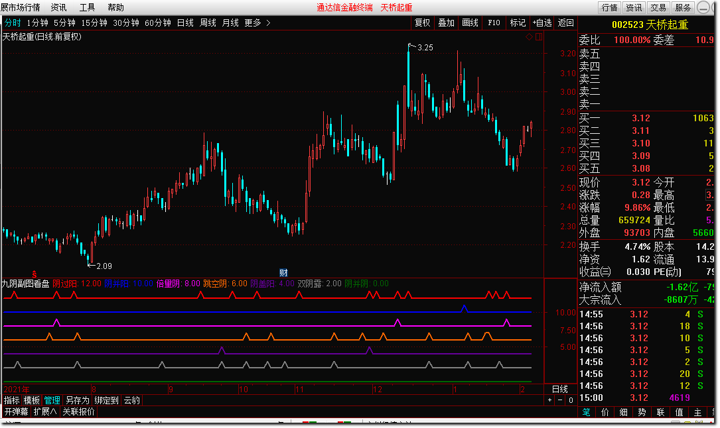720x428 pixels.
Task: Click the 天桥起重(日线.前复权) chart title
Action: [x=42, y=36]
